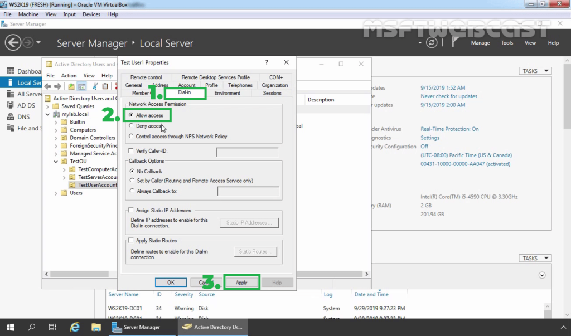Click the AD Users horizontal scrollbar thumb

(79, 274)
